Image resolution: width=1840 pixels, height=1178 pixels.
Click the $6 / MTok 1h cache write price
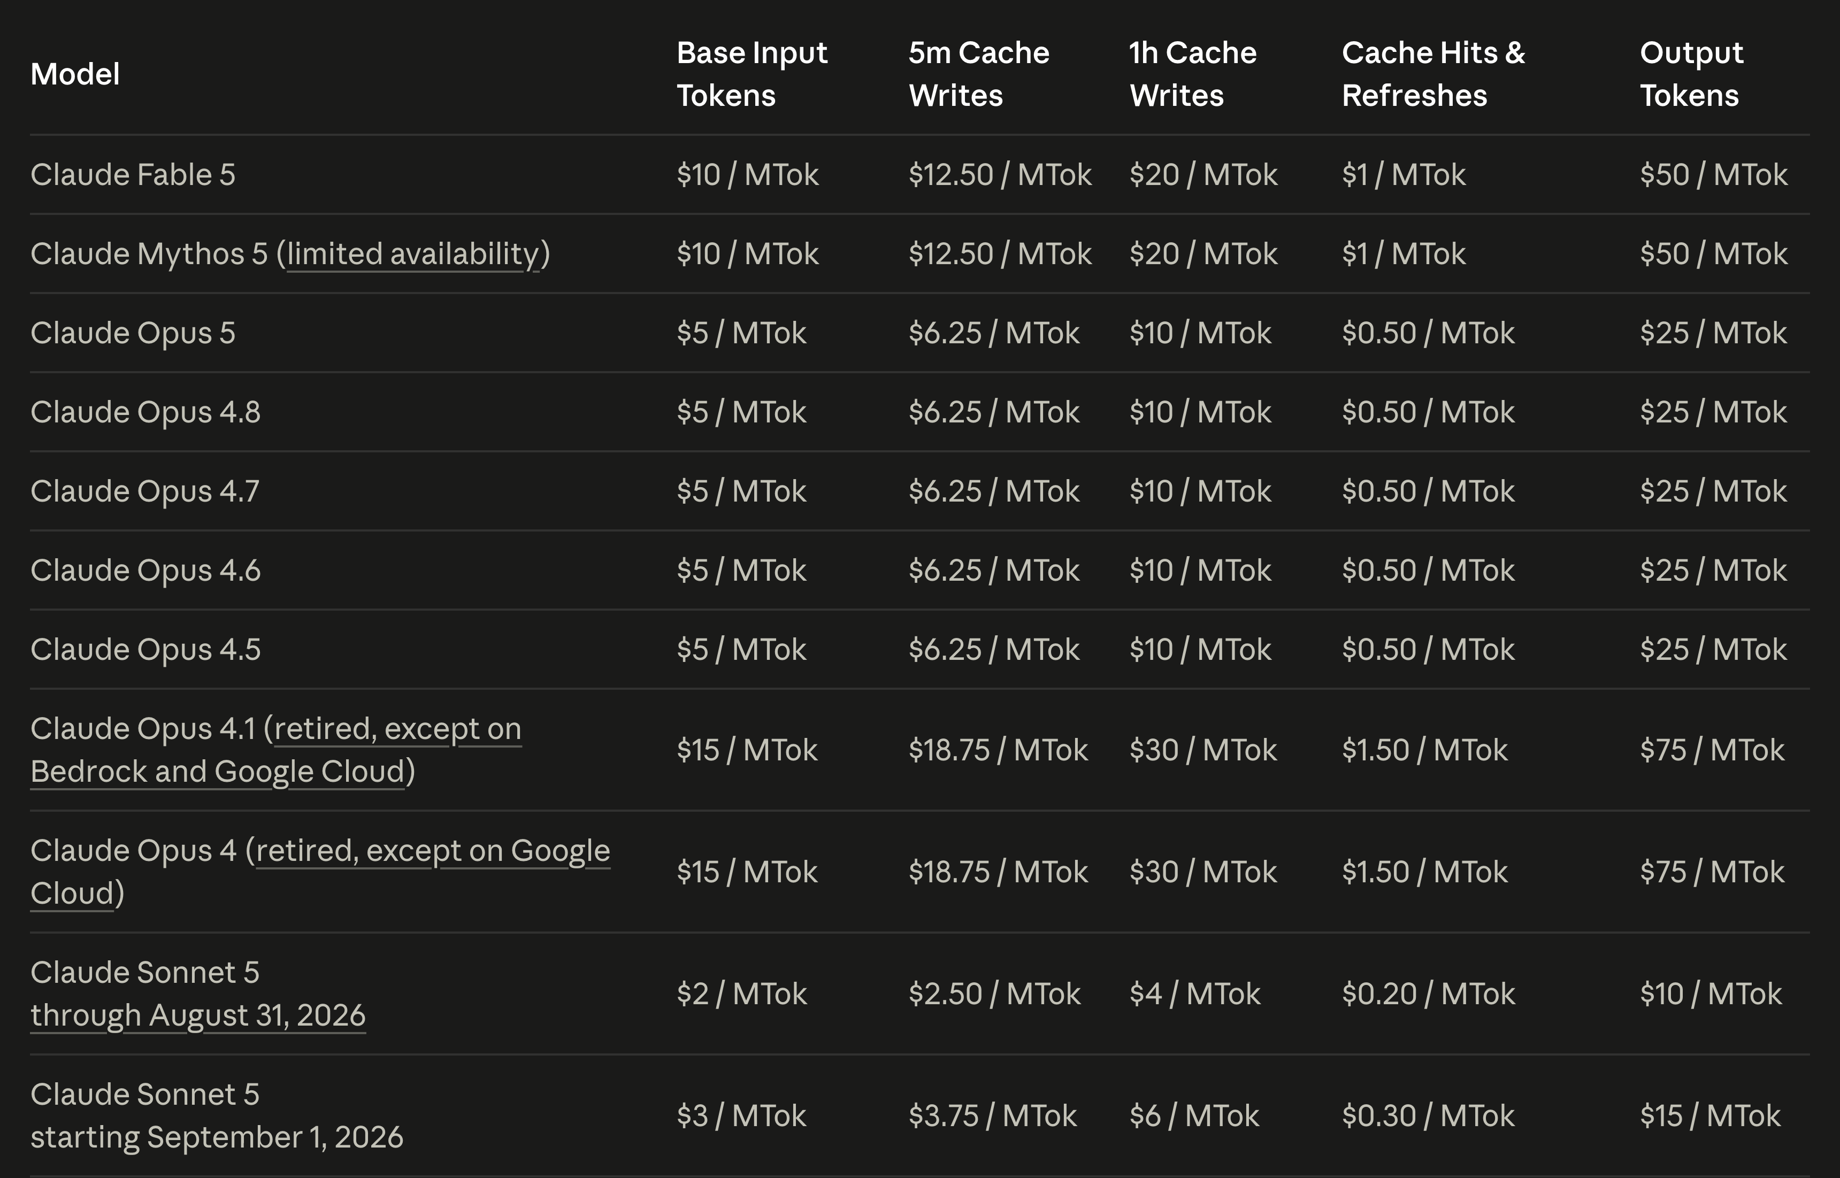pos(1194,1116)
